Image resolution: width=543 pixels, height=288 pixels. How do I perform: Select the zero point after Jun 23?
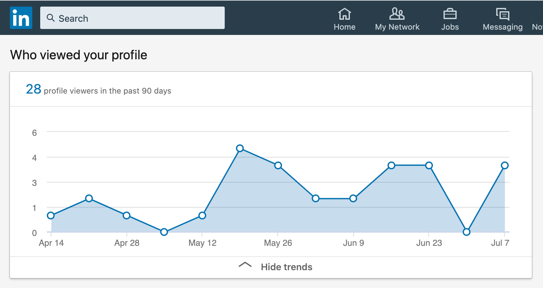click(x=467, y=232)
